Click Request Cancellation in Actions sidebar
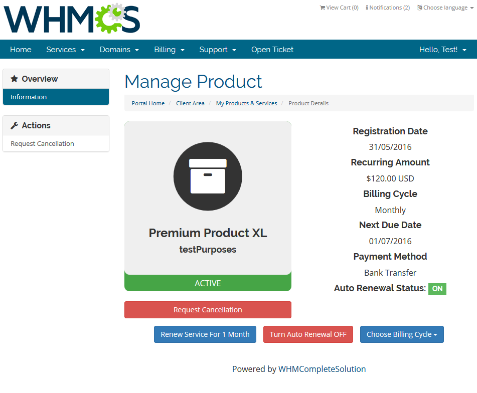 tap(56, 143)
